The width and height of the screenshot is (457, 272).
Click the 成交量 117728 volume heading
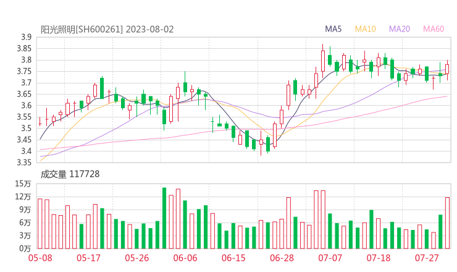click(x=70, y=174)
